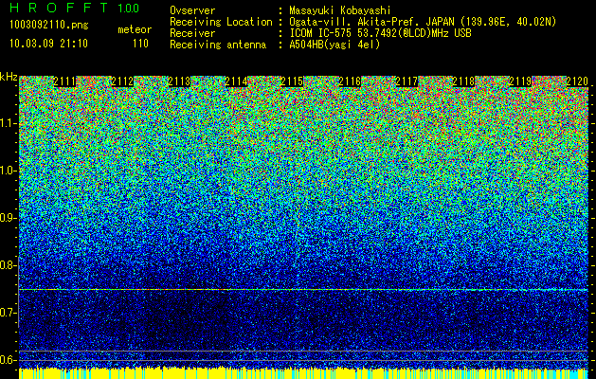596x379 pixels.
Task: Click the timestamp 10.03.09 21:10
Action: (x=48, y=44)
